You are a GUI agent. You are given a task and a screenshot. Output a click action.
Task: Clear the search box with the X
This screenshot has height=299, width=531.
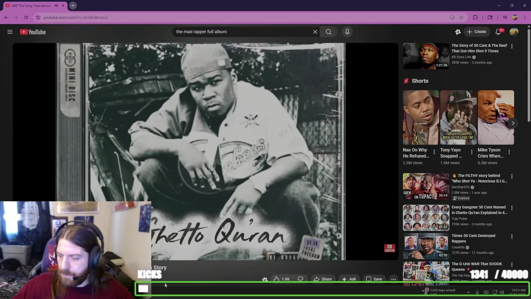point(315,32)
